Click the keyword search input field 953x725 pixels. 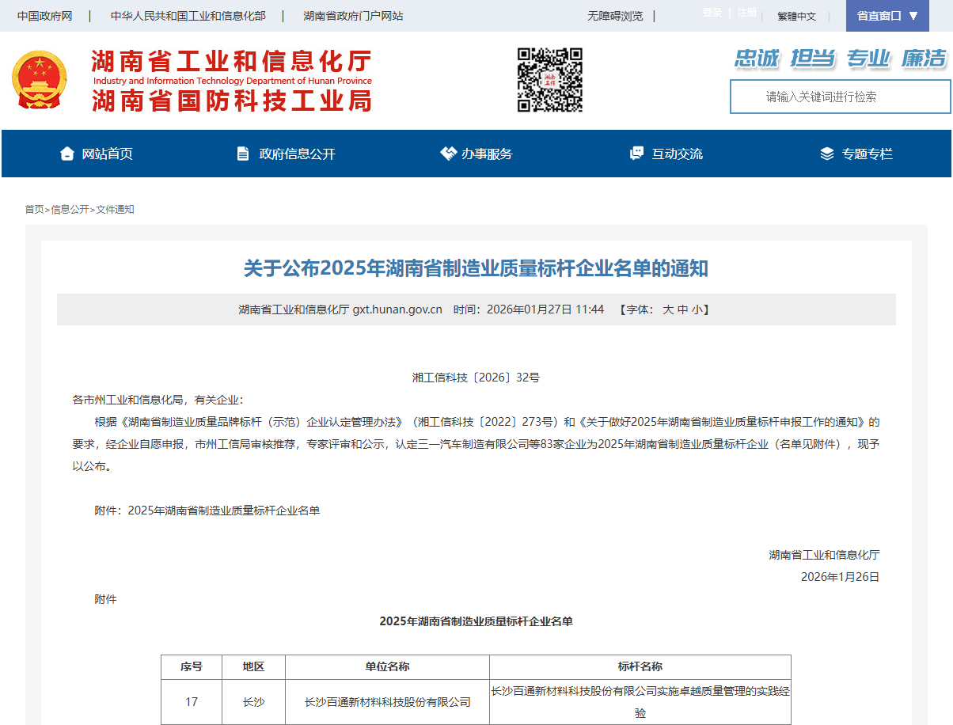coord(840,97)
